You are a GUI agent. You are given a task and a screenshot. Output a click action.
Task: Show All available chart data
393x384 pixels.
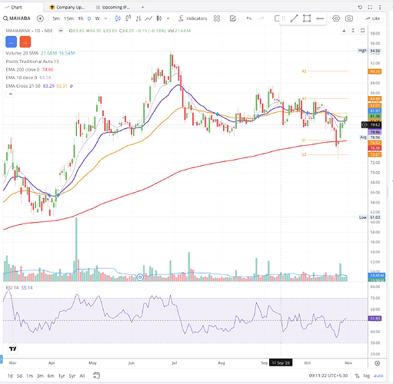coord(82,376)
